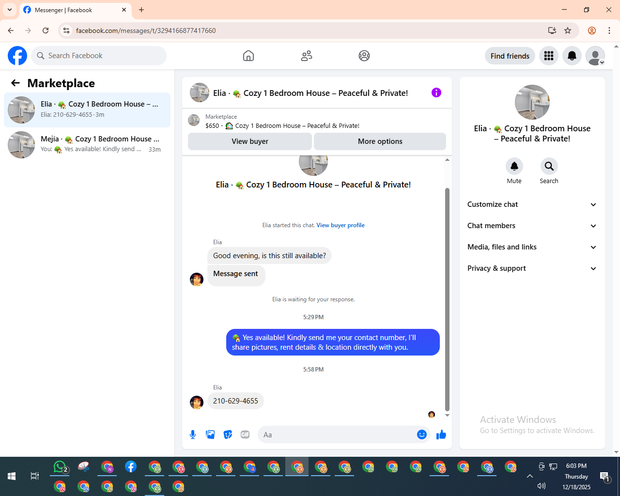Image resolution: width=620 pixels, height=496 pixels.
Task: Click the blue "Yes available!" sent message
Action: [x=333, y=342]
